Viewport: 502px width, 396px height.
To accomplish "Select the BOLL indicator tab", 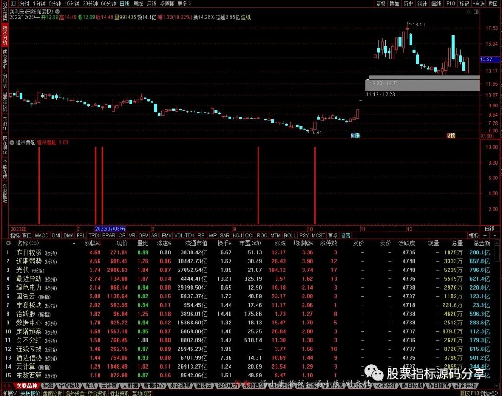I will point(290,236).
